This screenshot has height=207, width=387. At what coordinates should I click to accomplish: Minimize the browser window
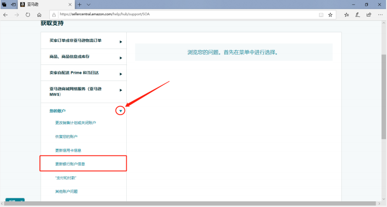353,4
